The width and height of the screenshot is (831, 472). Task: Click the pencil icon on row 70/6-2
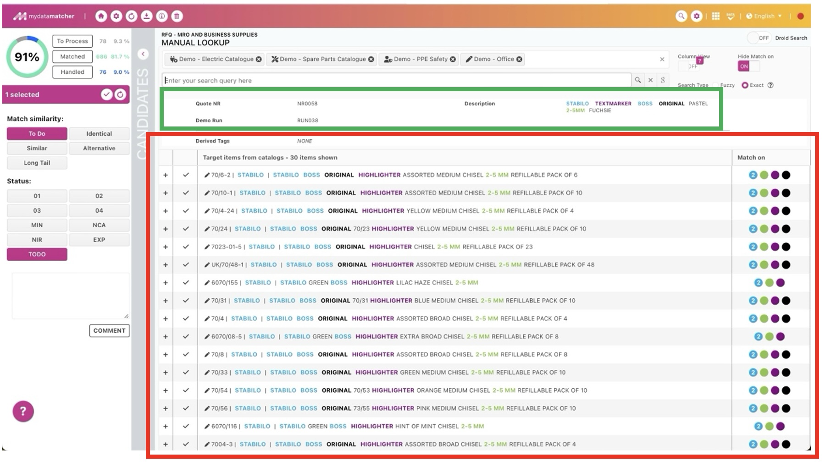pos(207,175)
